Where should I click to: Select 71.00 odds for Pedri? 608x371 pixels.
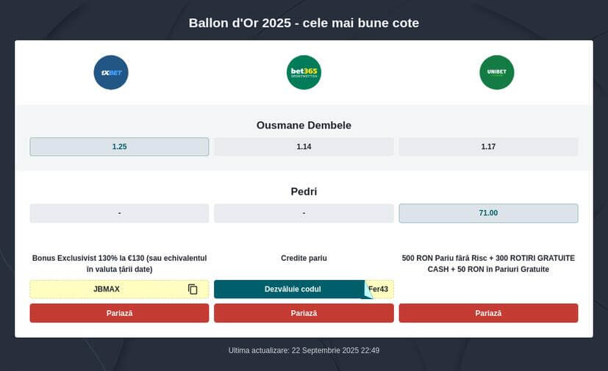[488, 213]
